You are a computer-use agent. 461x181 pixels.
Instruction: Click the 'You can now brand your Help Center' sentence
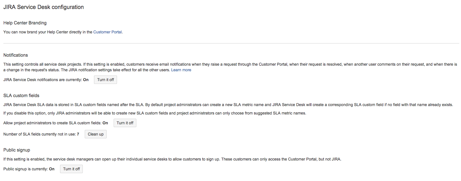point(63,32)
